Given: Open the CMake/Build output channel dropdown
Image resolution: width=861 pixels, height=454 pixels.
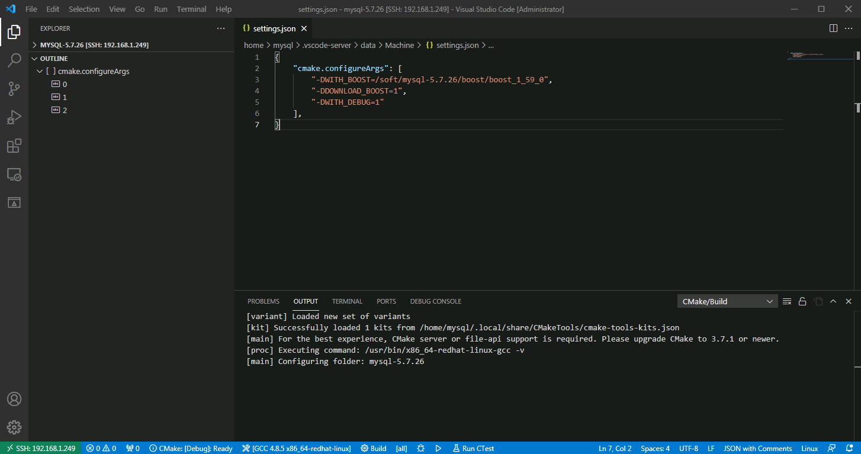Looking at the screenshot, I should tap(727, 301).
